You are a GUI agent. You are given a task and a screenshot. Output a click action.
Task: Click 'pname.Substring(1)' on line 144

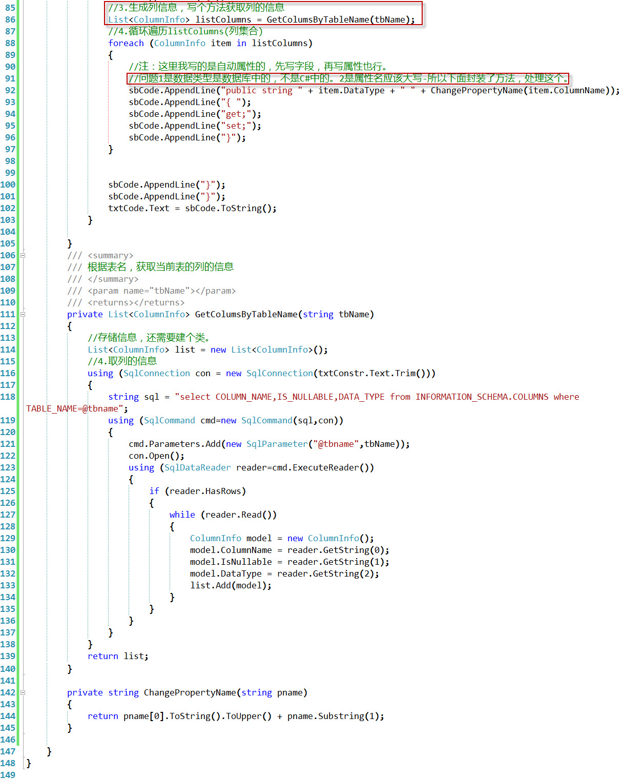[x=334, y=716]
